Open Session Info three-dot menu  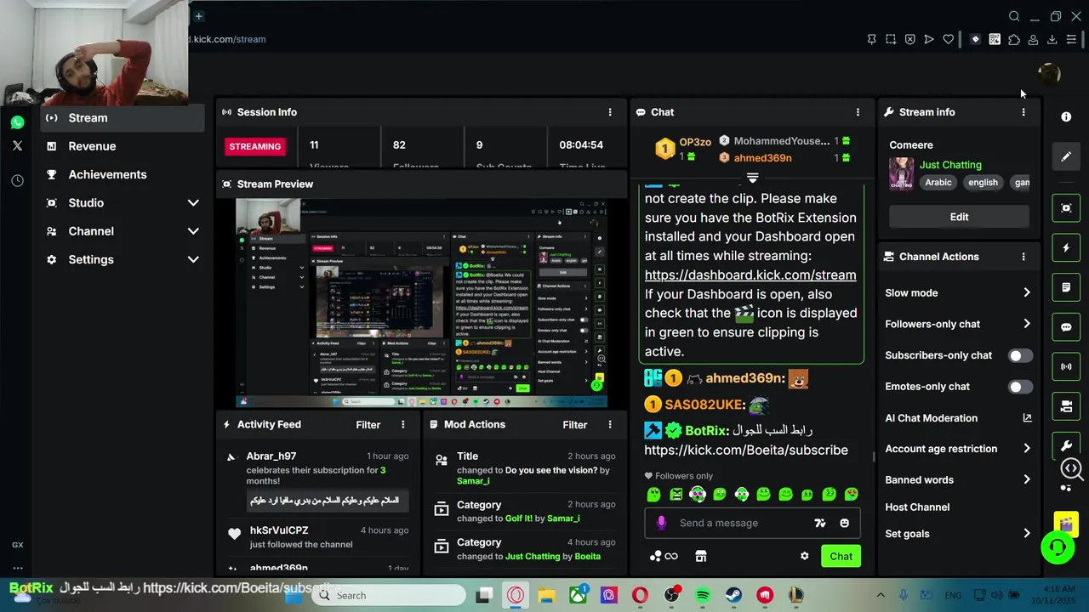tap(609, 112)
